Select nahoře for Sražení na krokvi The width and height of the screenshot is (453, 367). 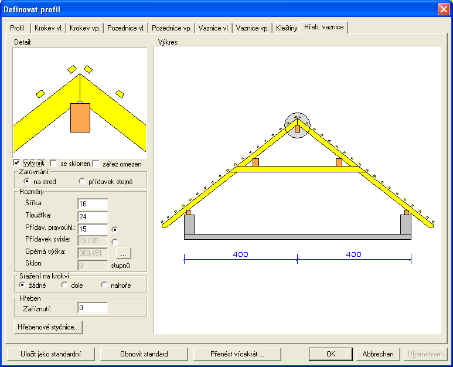point(104,285)
